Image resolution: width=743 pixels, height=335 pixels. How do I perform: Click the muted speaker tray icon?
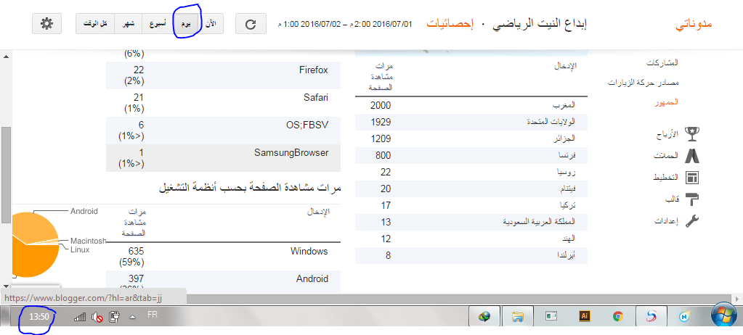[x=97, y=317]
